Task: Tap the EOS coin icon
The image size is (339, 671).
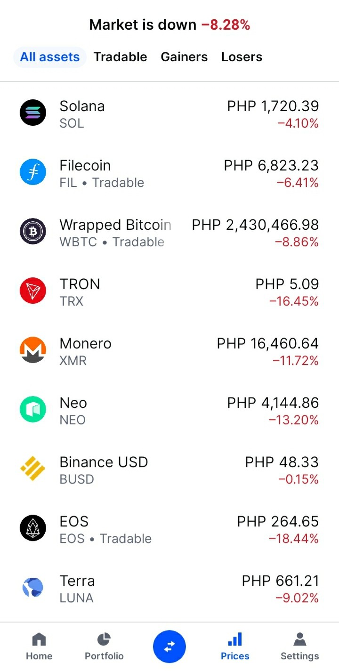Action: 33,528
